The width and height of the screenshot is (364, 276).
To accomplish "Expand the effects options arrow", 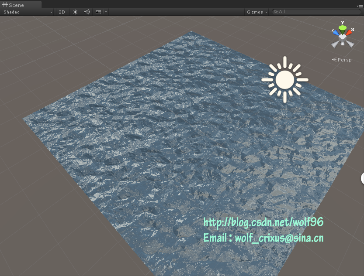I will (106, 12).
